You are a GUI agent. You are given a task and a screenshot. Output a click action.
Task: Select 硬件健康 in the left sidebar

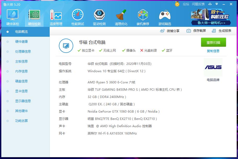tap(21, 42)
